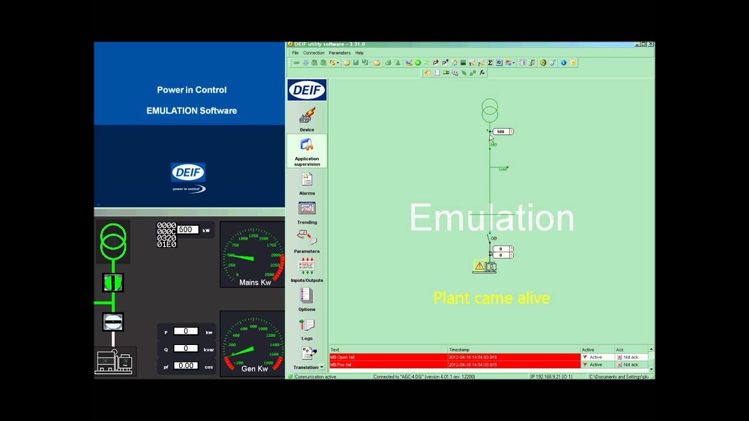Open the Parameters view in sidebar
Screen dimensions: 749x421
[307, 242]
